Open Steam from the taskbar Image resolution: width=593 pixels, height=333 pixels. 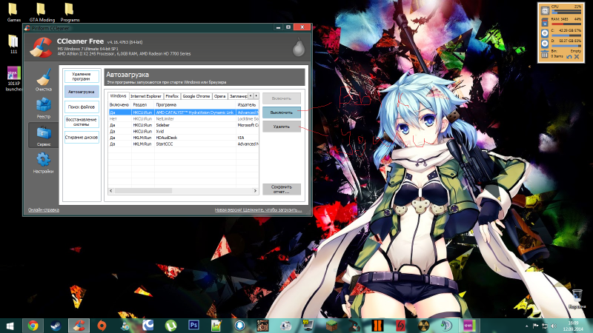point(56,326)
